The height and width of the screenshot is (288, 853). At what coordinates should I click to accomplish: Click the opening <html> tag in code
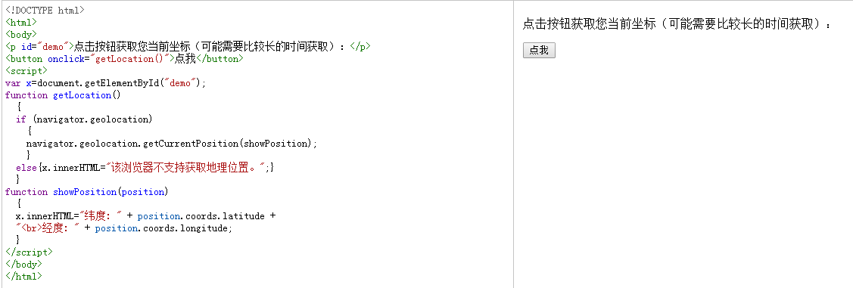(20, 22)
